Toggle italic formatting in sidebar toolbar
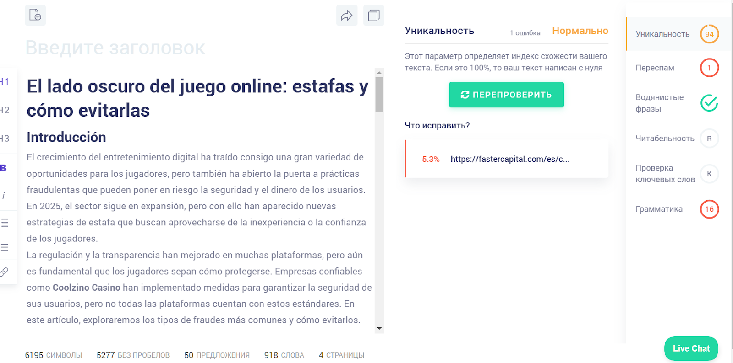 point(4,196)
